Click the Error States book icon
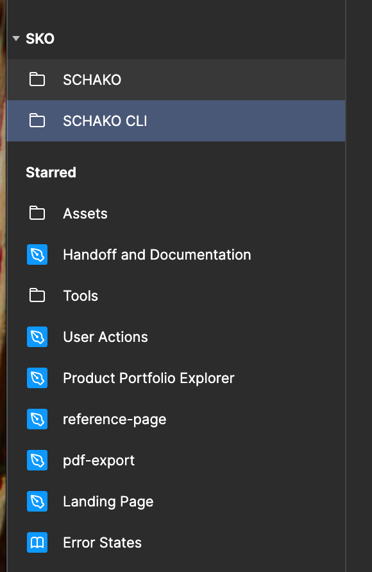This screenshot has height=572, width=372. pos(37,543)
